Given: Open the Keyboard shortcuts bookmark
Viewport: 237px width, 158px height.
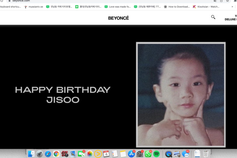Looking at the screenshot, I should coord(10,7).
